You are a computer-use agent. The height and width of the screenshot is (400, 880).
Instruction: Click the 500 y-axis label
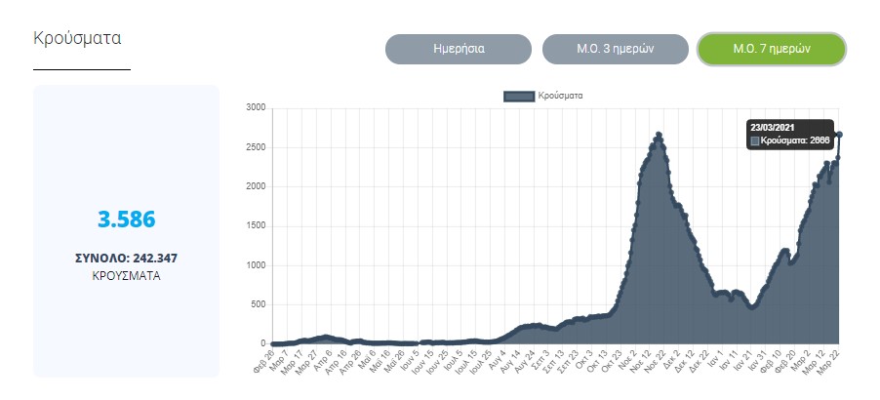click(x=258, y=304)
